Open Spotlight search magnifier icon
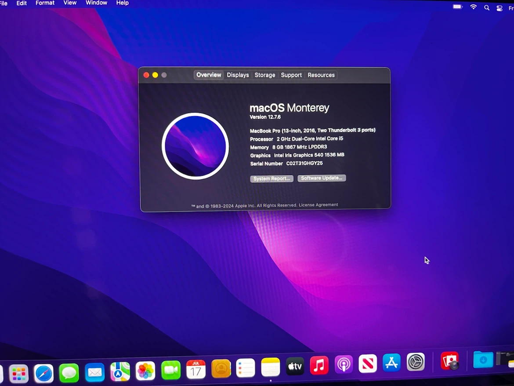 coord(487,7)
